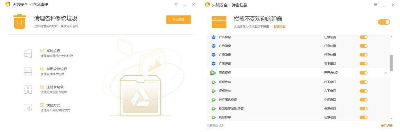This screenshot has height=132, width=400.
Task: Click the 清理无效注册表垃圾 description
Action: point(54,92)
